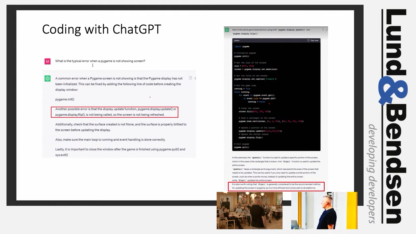Click the question 'What is the typical error when a pygame…'
The image size is (416, 234).
click(x=100, y=61)
